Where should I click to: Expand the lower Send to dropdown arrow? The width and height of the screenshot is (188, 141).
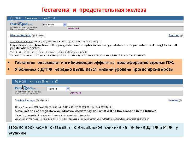point(180,101)
